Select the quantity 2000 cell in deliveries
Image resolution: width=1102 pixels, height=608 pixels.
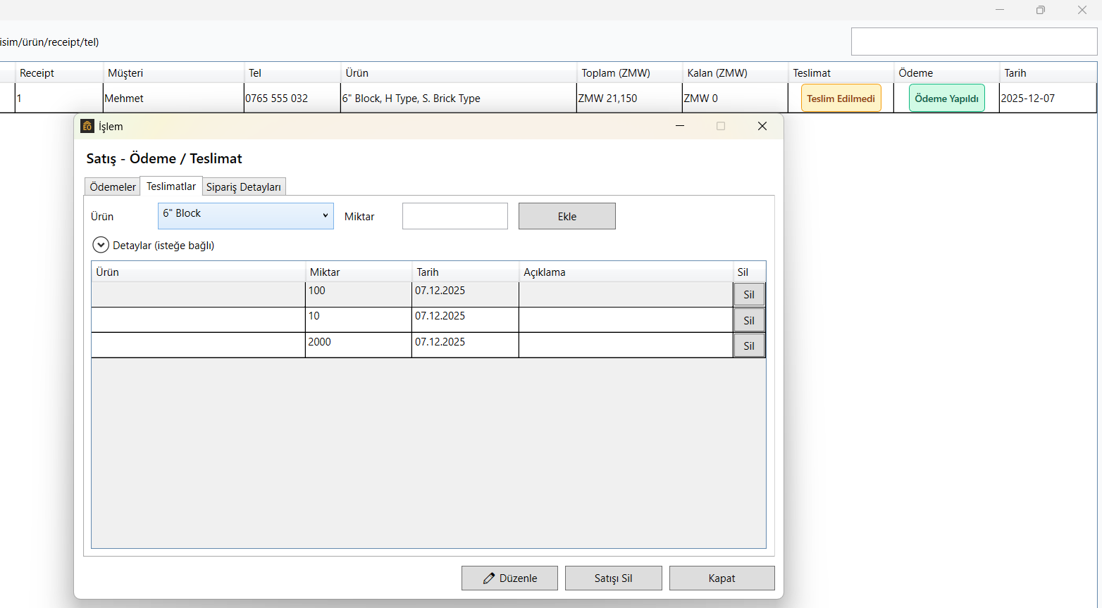359,345
